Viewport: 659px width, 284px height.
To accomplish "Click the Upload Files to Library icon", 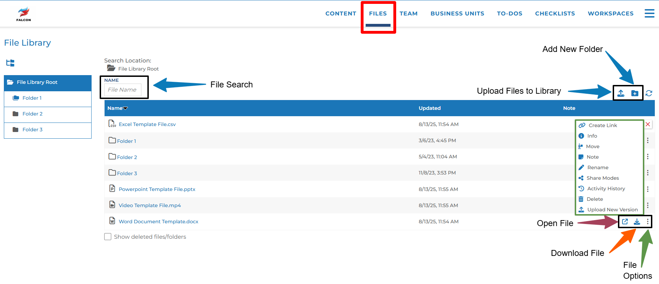I will click(621, 93).
